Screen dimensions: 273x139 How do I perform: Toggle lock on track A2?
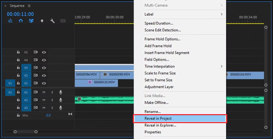click(x=18, y=100)
